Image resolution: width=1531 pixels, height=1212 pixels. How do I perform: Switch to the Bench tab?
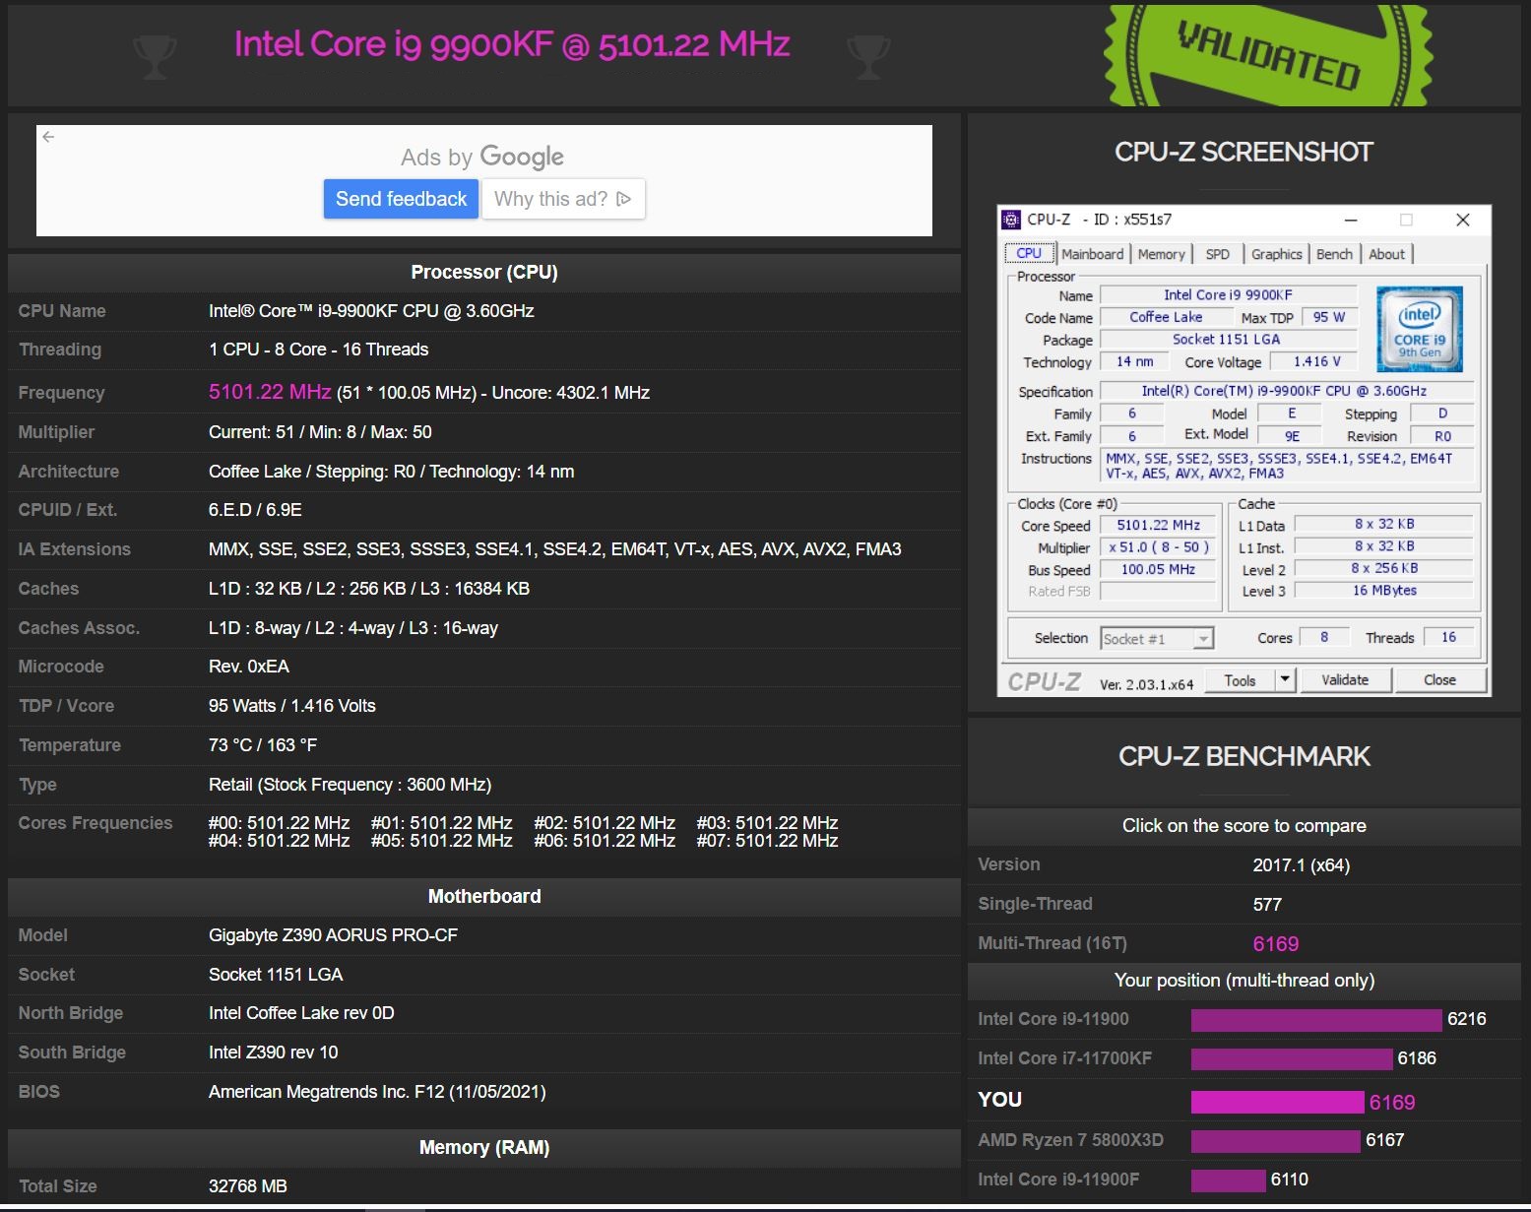tap(1334, 254)
